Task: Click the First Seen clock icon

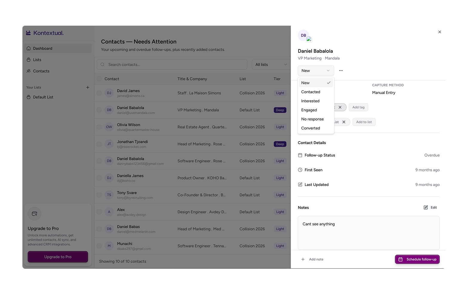Action: [300, 170]
